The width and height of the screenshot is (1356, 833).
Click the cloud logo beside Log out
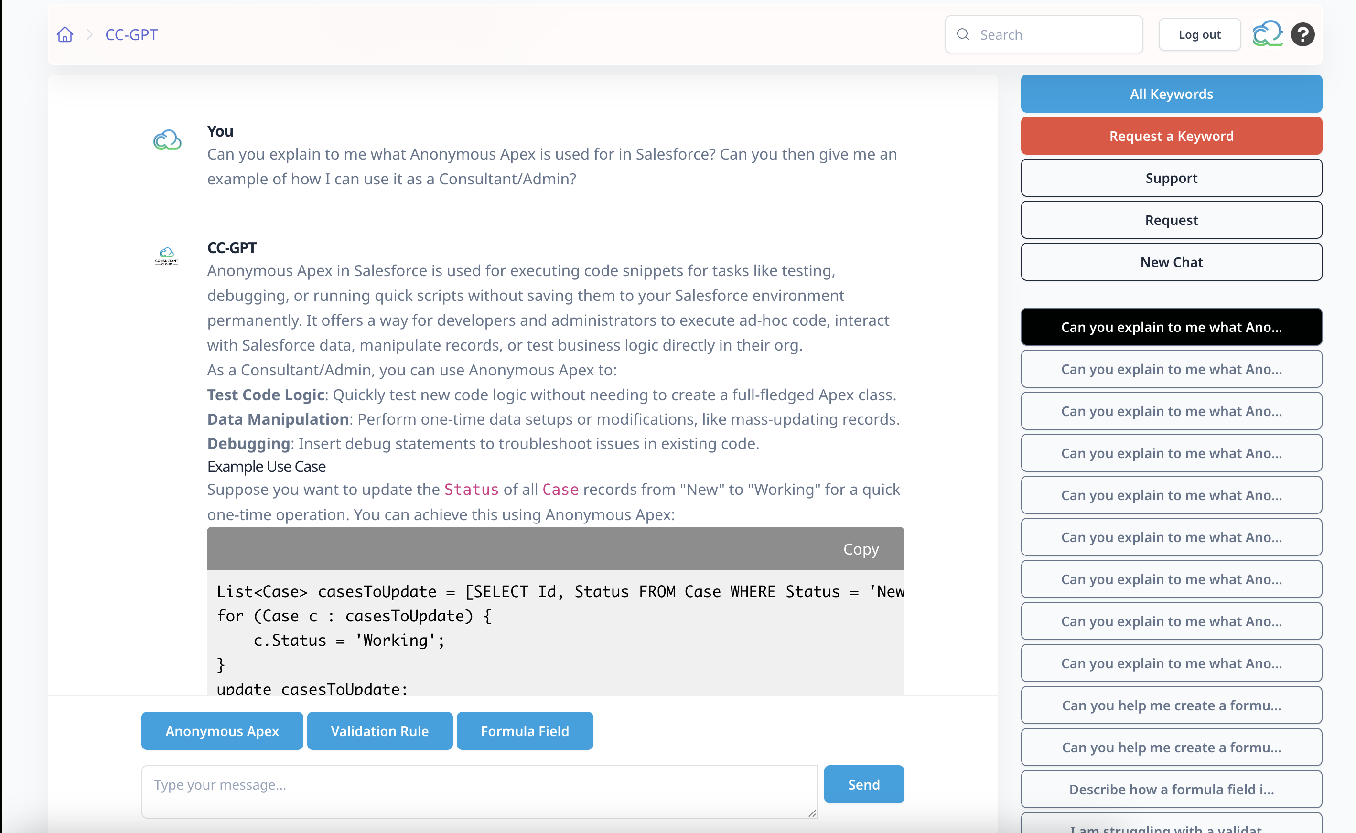click(1267, 34)
